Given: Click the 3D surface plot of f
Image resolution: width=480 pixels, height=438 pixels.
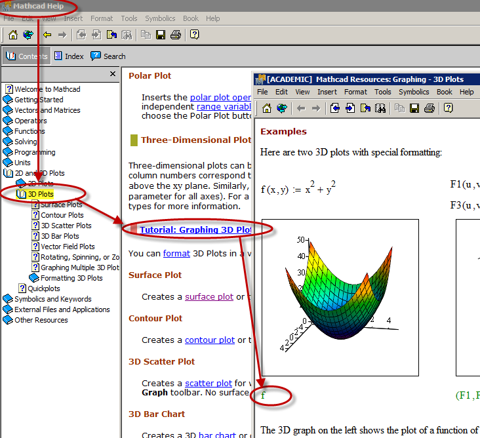Looking at the screenshot, I should coord(340,298).
